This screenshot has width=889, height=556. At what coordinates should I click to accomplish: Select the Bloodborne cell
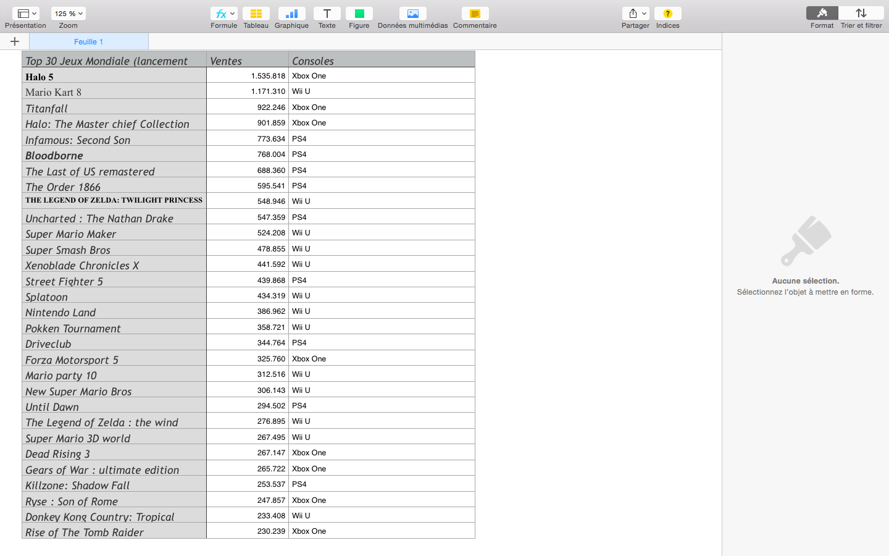point(114,154)
